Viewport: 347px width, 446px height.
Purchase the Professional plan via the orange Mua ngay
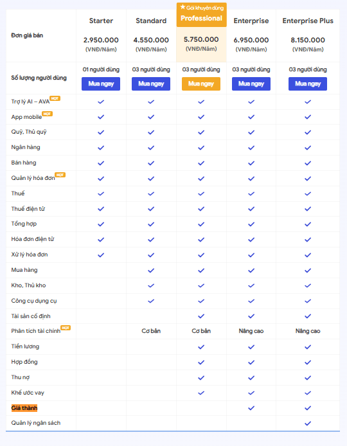pos(201,84)
